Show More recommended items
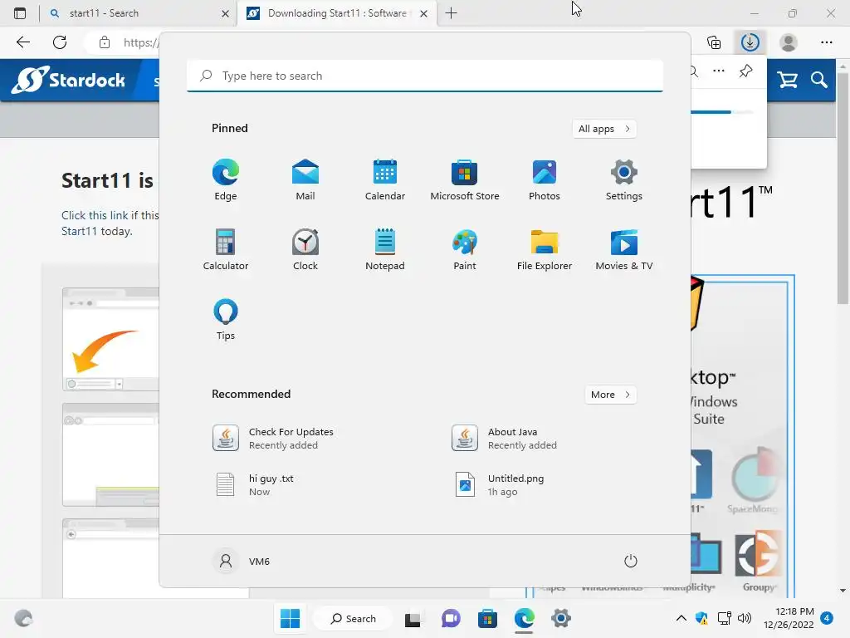Viewport: 850px width, 638px height. (x=610, y=395)
